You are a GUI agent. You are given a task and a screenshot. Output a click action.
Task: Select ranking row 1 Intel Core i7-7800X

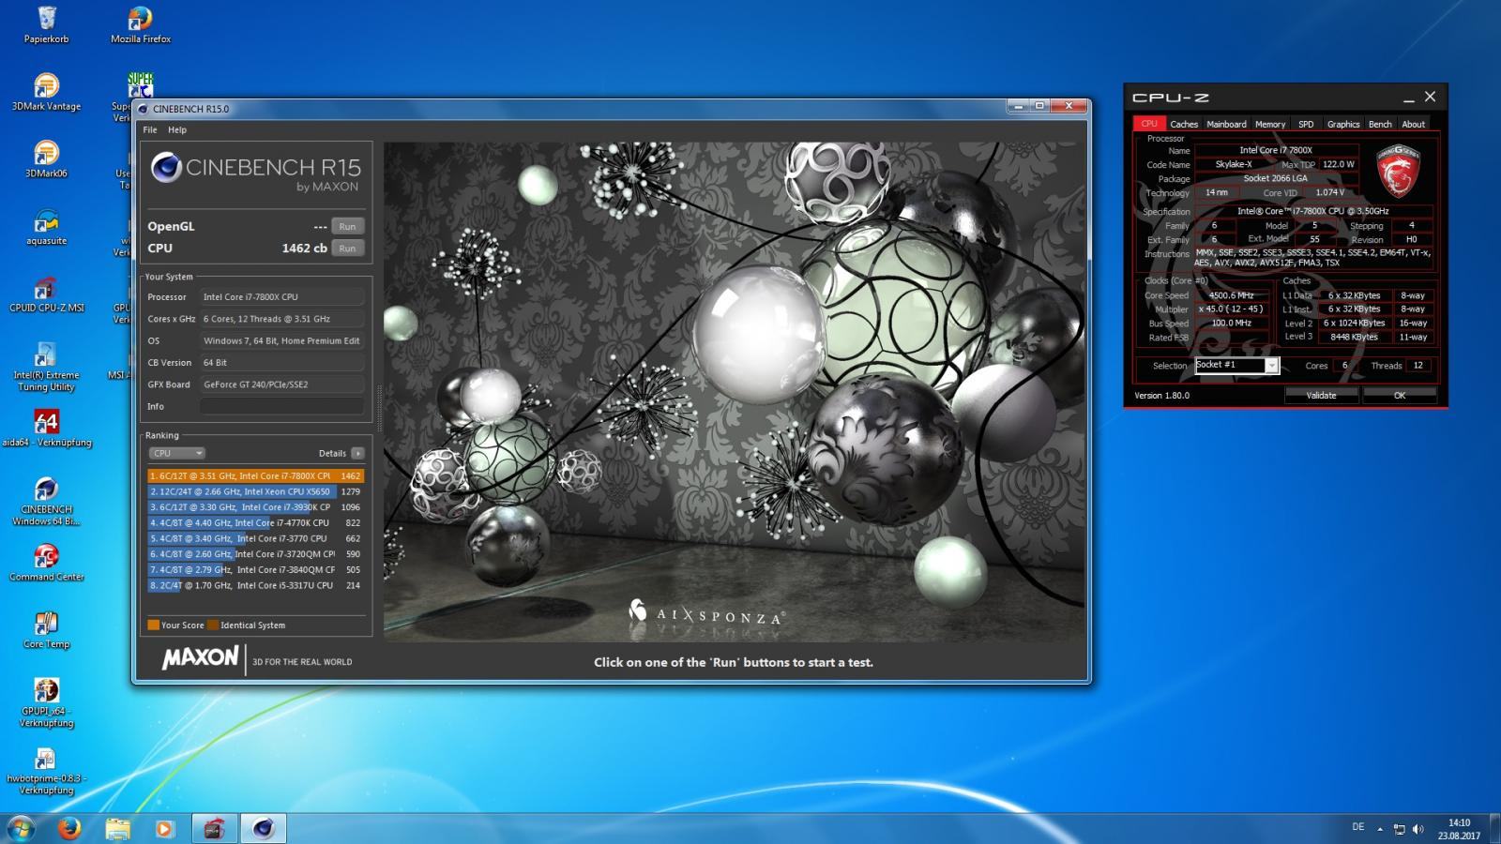255,476
